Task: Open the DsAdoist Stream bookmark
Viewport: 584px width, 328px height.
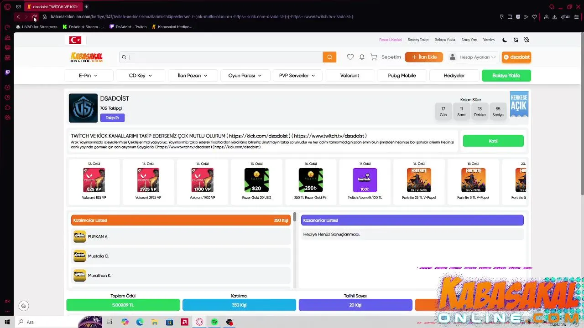Action: [x=83, y=27]
